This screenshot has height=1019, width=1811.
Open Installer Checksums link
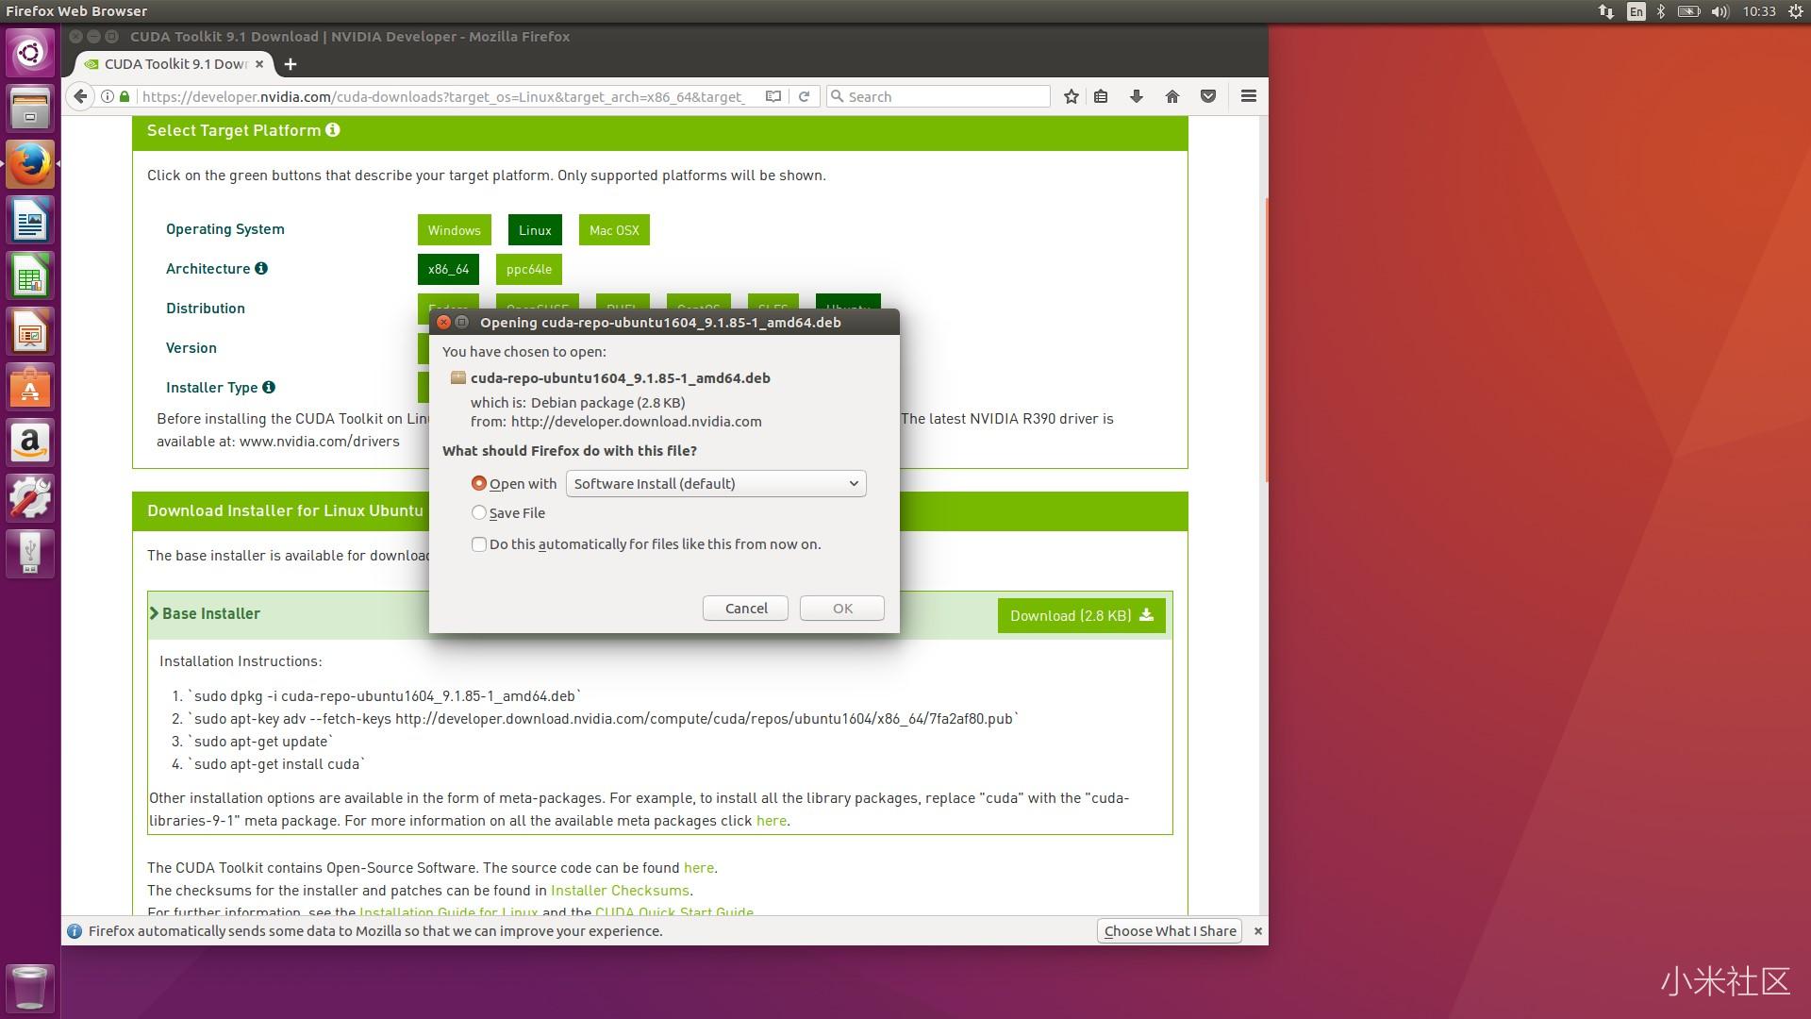coord(620,890)
